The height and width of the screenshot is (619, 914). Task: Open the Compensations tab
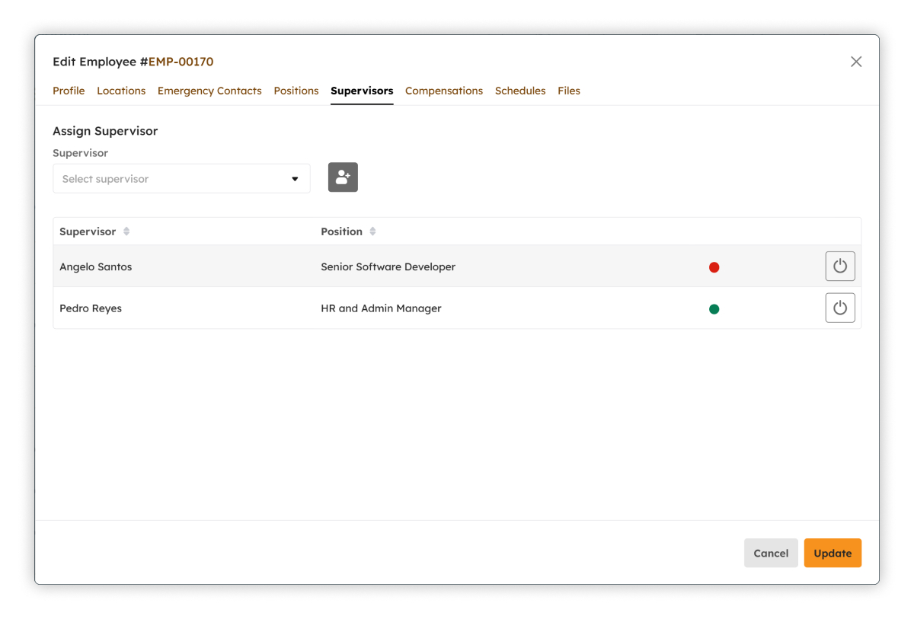(x=444, y=91)
